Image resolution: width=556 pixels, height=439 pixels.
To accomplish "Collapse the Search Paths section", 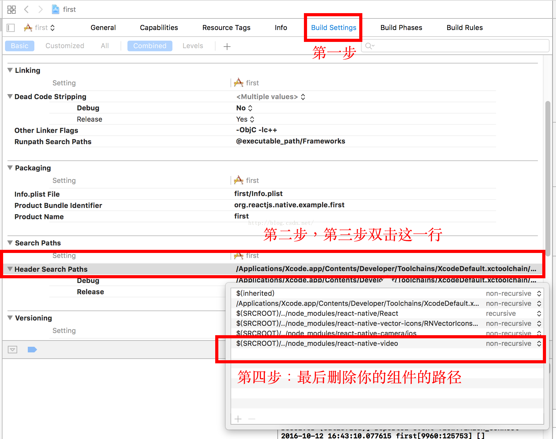I will point(10,243).
